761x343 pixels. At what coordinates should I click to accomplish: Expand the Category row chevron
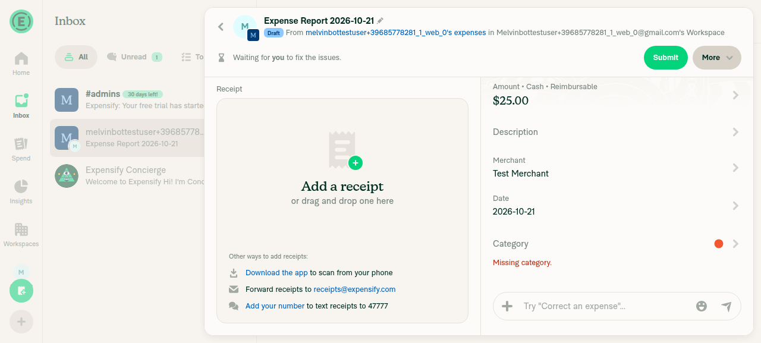(735, 244)
